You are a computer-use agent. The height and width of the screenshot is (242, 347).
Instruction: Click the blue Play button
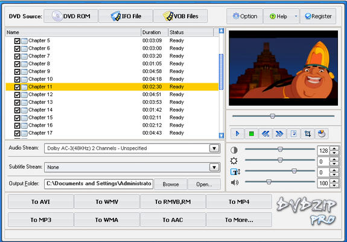[x=237, y=133]
